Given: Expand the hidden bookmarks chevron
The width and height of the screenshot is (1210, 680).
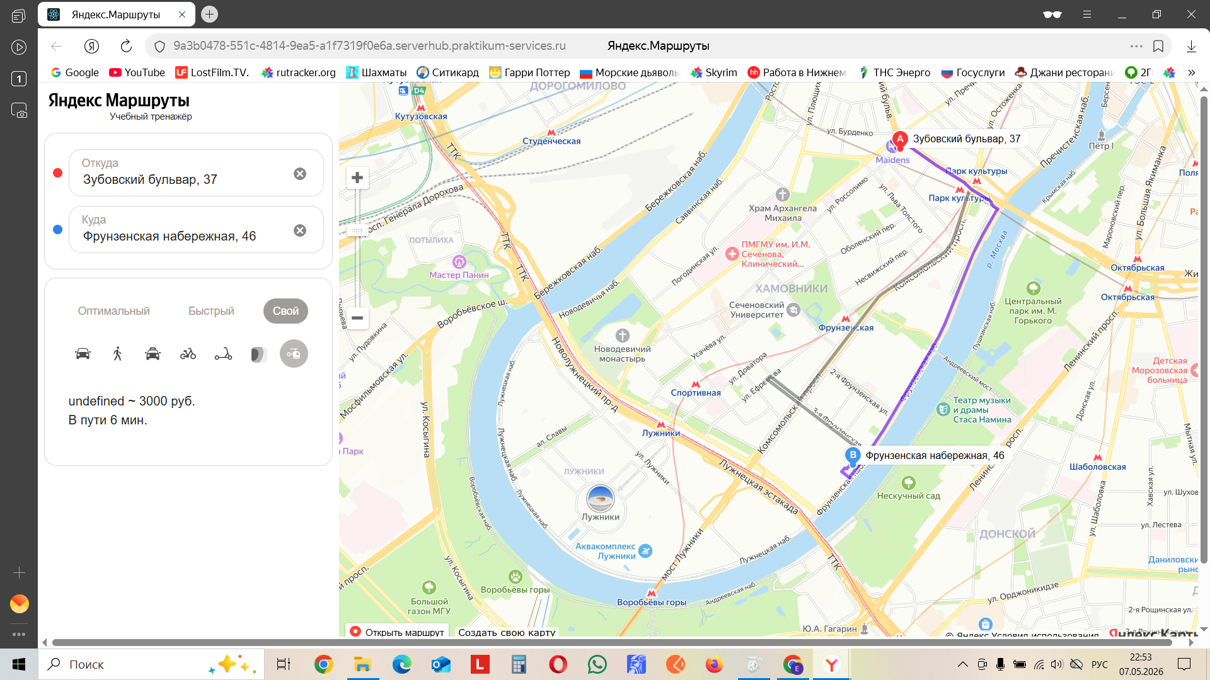Looking at the screenshot, I should tap(1191, 72).
